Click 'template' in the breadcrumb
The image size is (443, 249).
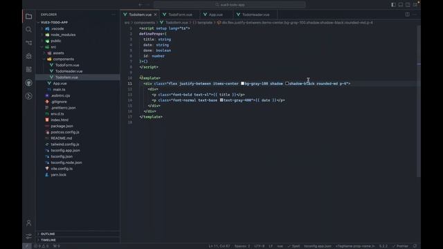205,23
